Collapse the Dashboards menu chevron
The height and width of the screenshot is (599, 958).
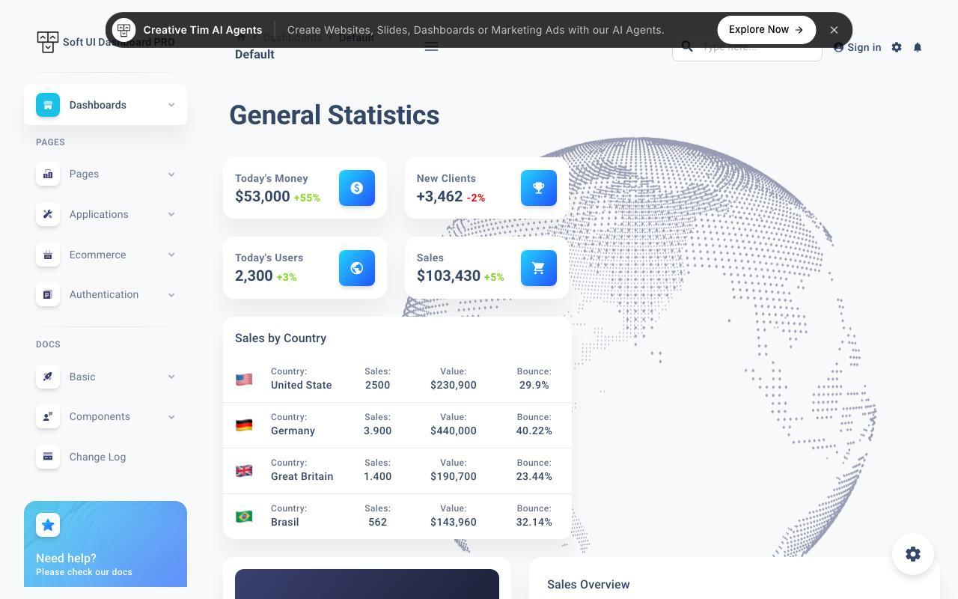pyautogui.click(x=171, y=105)
